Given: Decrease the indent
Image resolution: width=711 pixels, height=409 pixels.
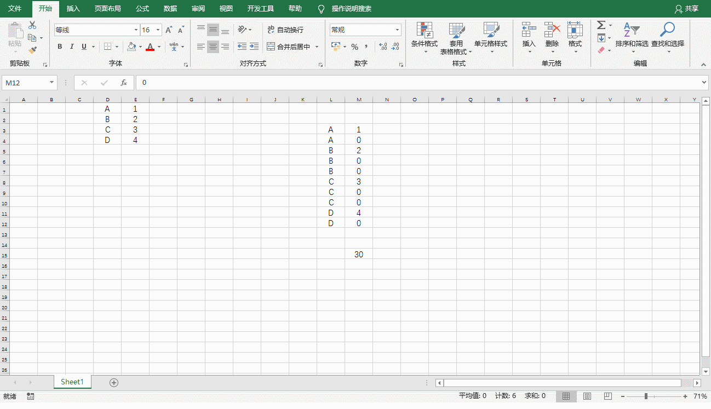Looking at the screenshot, I should 242,47.
